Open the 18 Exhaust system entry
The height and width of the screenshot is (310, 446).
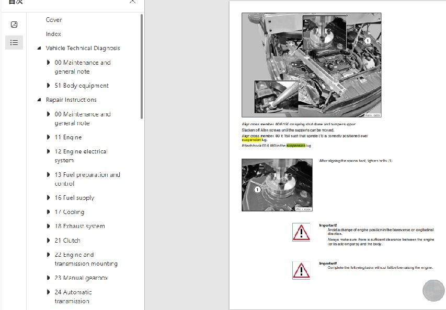79,226
